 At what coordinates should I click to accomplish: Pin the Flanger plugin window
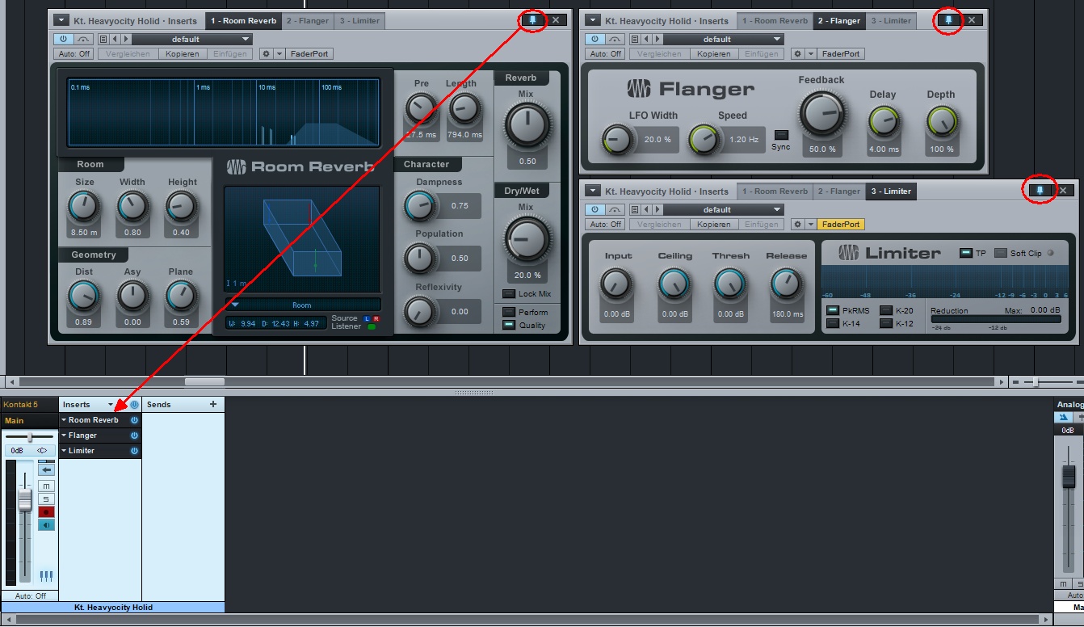(x=948, y=20)
